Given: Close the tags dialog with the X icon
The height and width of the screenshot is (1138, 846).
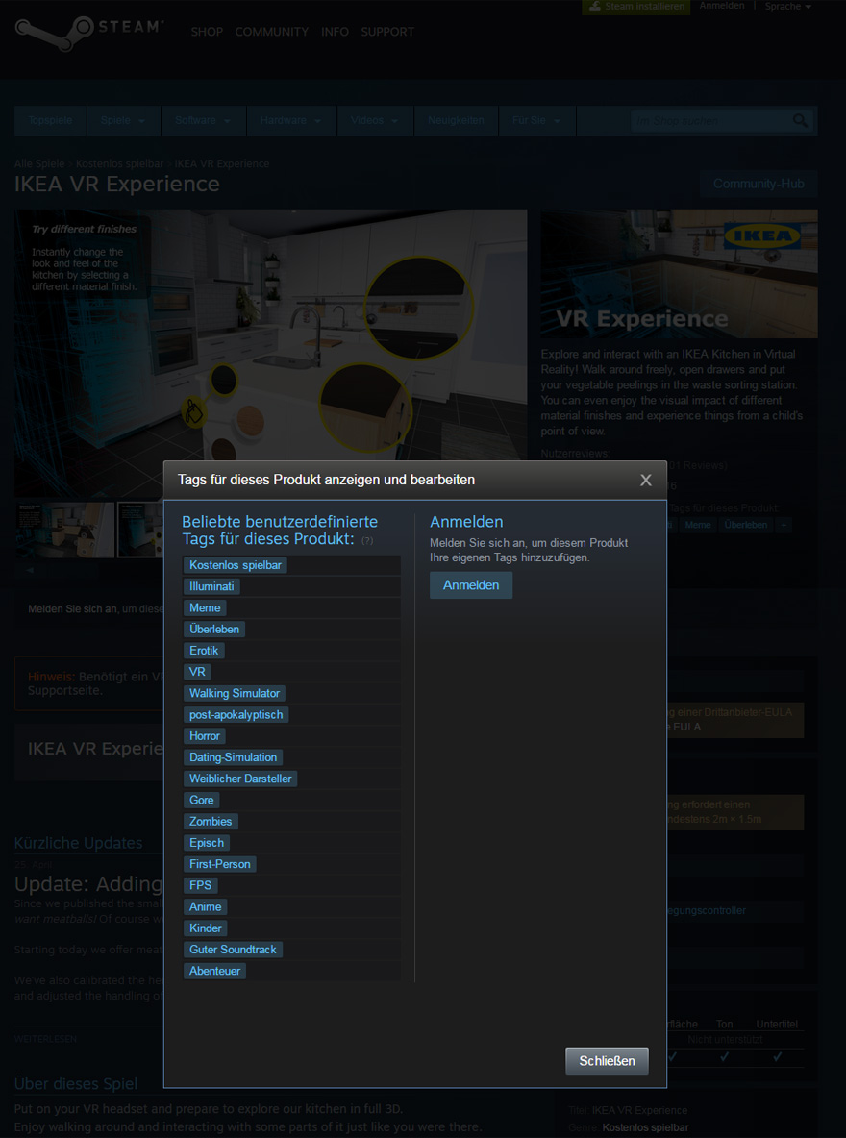Looking at the screenshot, I should click(646, 480).
